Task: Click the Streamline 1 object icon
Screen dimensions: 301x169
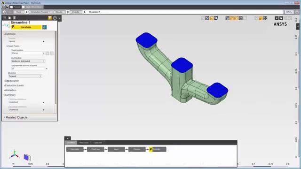Action: 6,25
